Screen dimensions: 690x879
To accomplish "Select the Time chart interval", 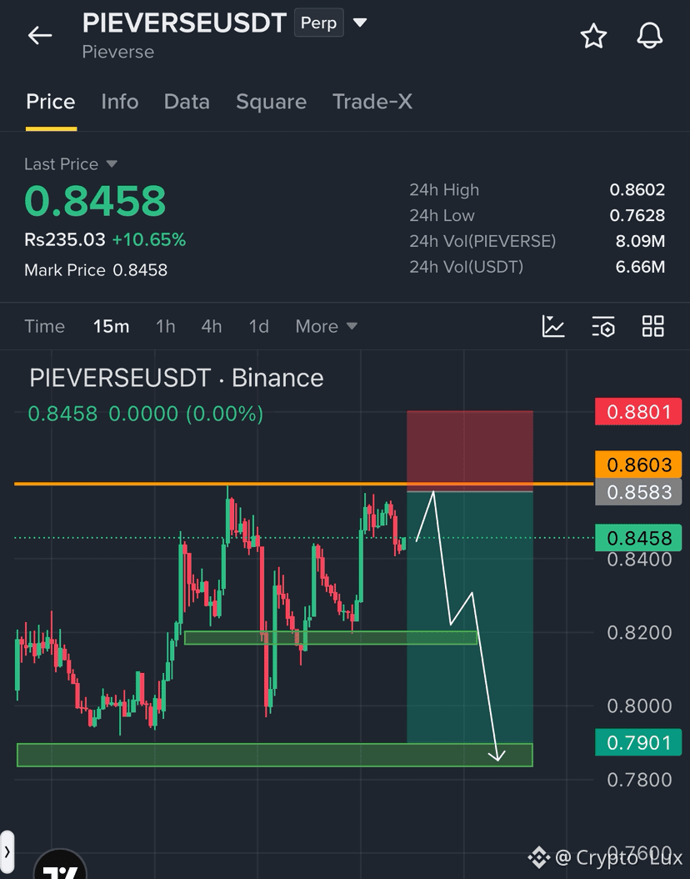I will point(44,326).
